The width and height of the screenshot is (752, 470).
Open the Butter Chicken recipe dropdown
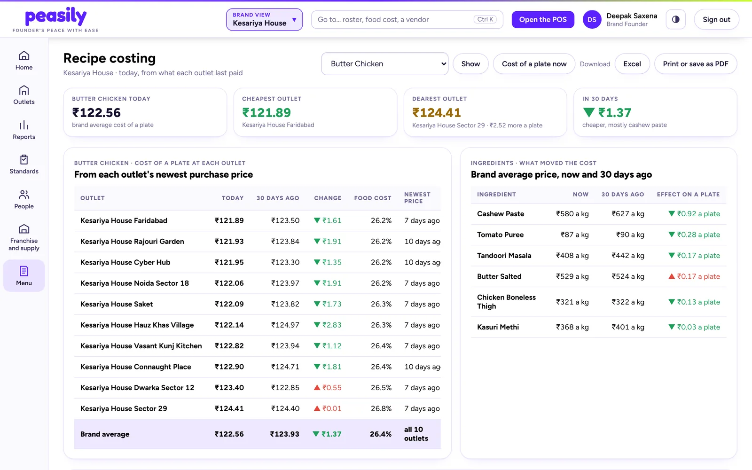click(x=385, y=64)
